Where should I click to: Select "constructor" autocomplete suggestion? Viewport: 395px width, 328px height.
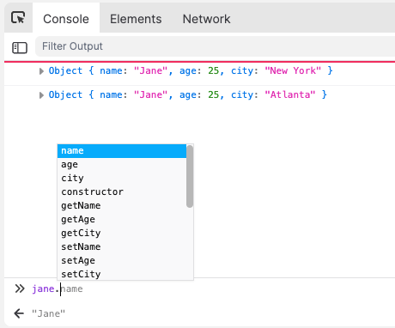122,192
